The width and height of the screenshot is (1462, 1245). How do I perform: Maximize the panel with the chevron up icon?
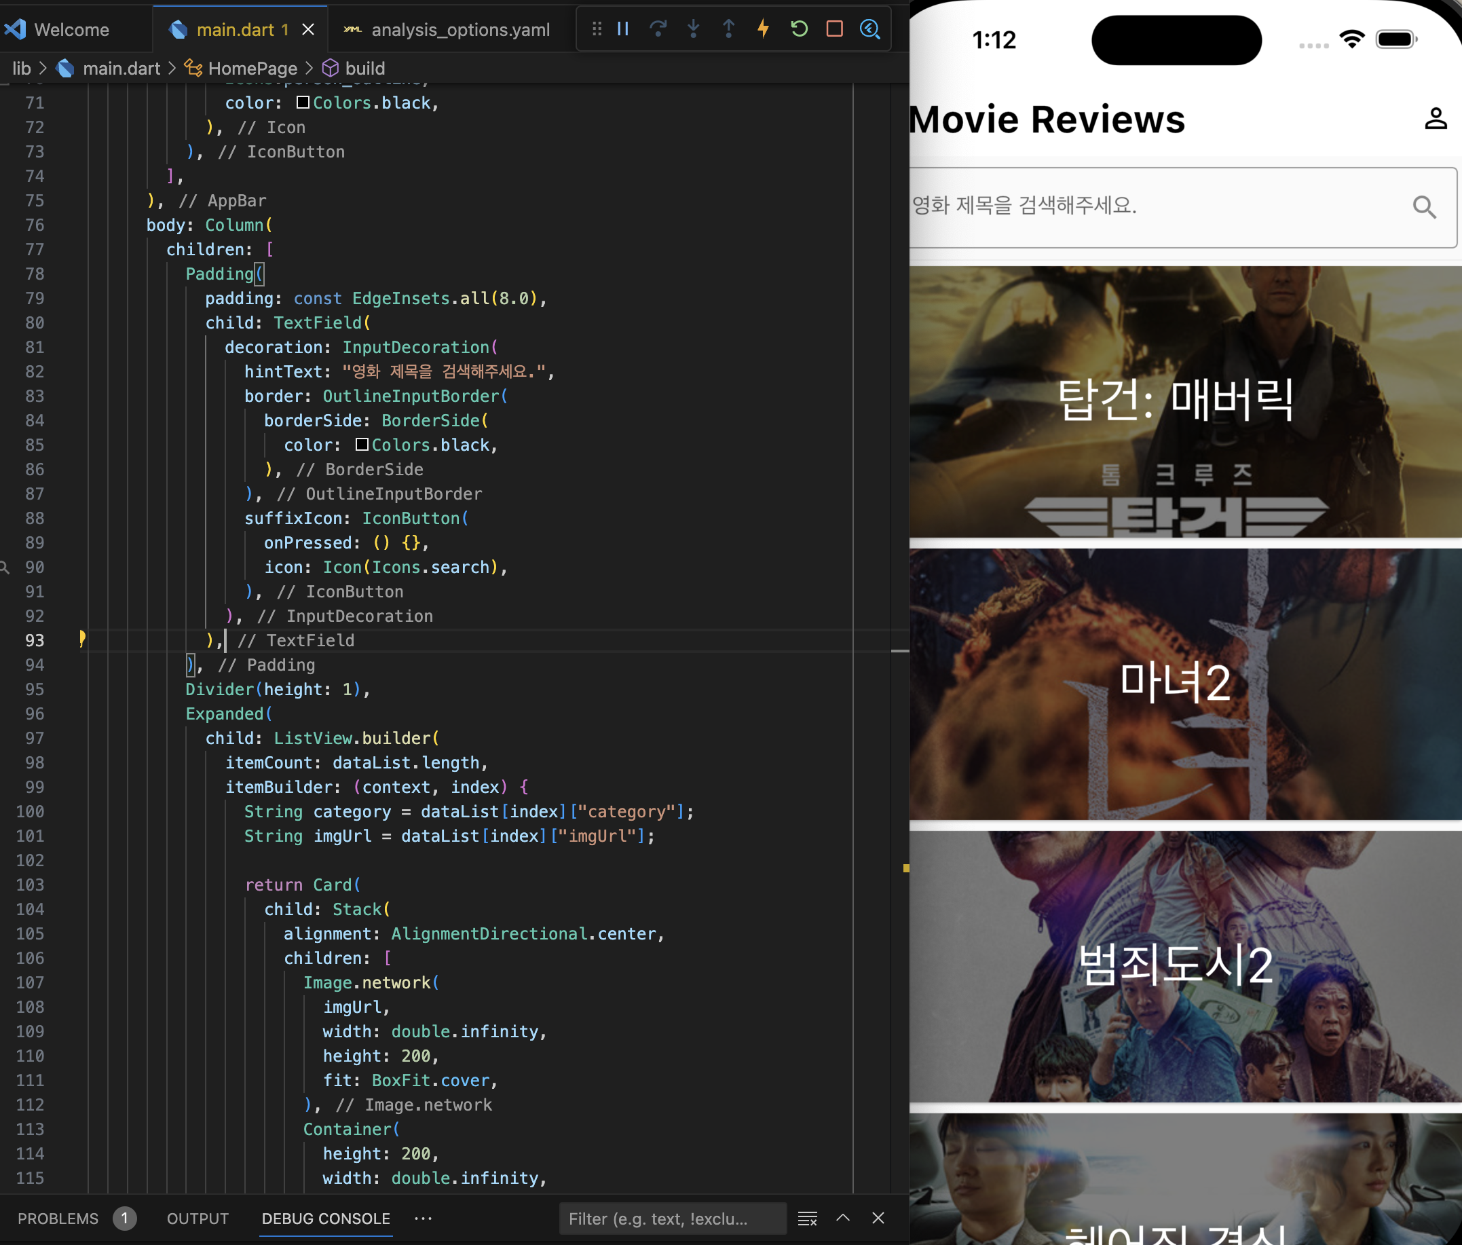coord(843,1218)
